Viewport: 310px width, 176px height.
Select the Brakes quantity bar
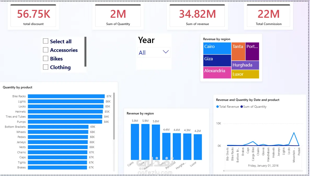(x=57, y=167)
